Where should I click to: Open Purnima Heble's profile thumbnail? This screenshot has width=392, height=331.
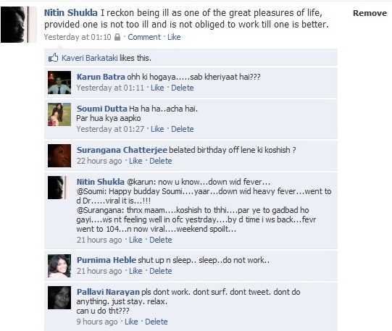[59, 266]
